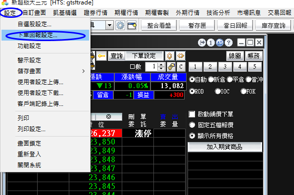Click quantity preset button 1
The height and width of the screenshot is (195, 294).
coord(195,67)
